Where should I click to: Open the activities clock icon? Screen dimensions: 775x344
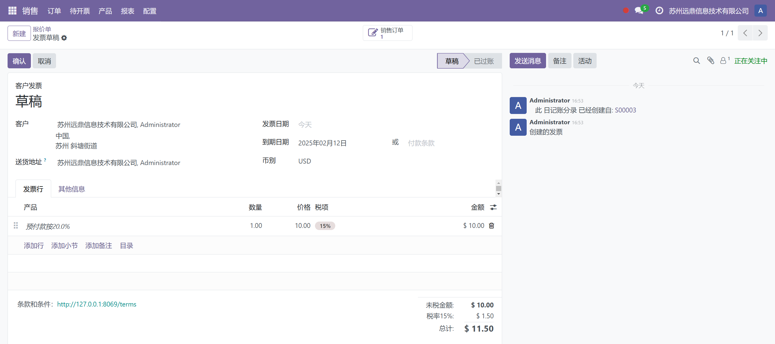pyautogui.click(x=659, y=11)
